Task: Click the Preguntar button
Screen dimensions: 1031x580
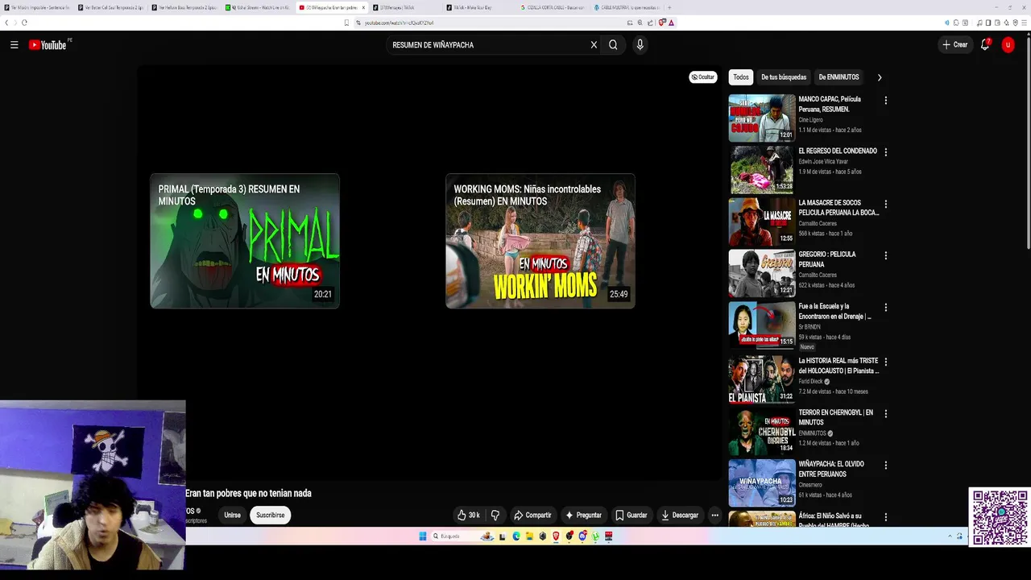Action: click(x=584, y=515)
